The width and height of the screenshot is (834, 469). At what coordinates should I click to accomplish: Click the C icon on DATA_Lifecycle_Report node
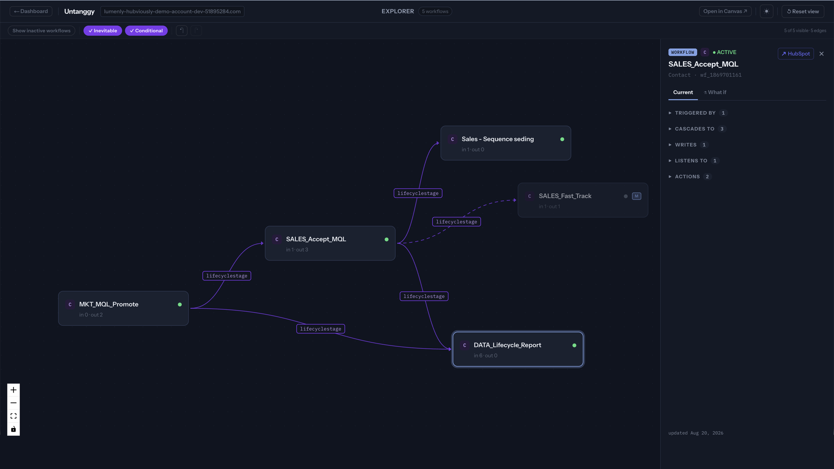(x=464, y=345)
